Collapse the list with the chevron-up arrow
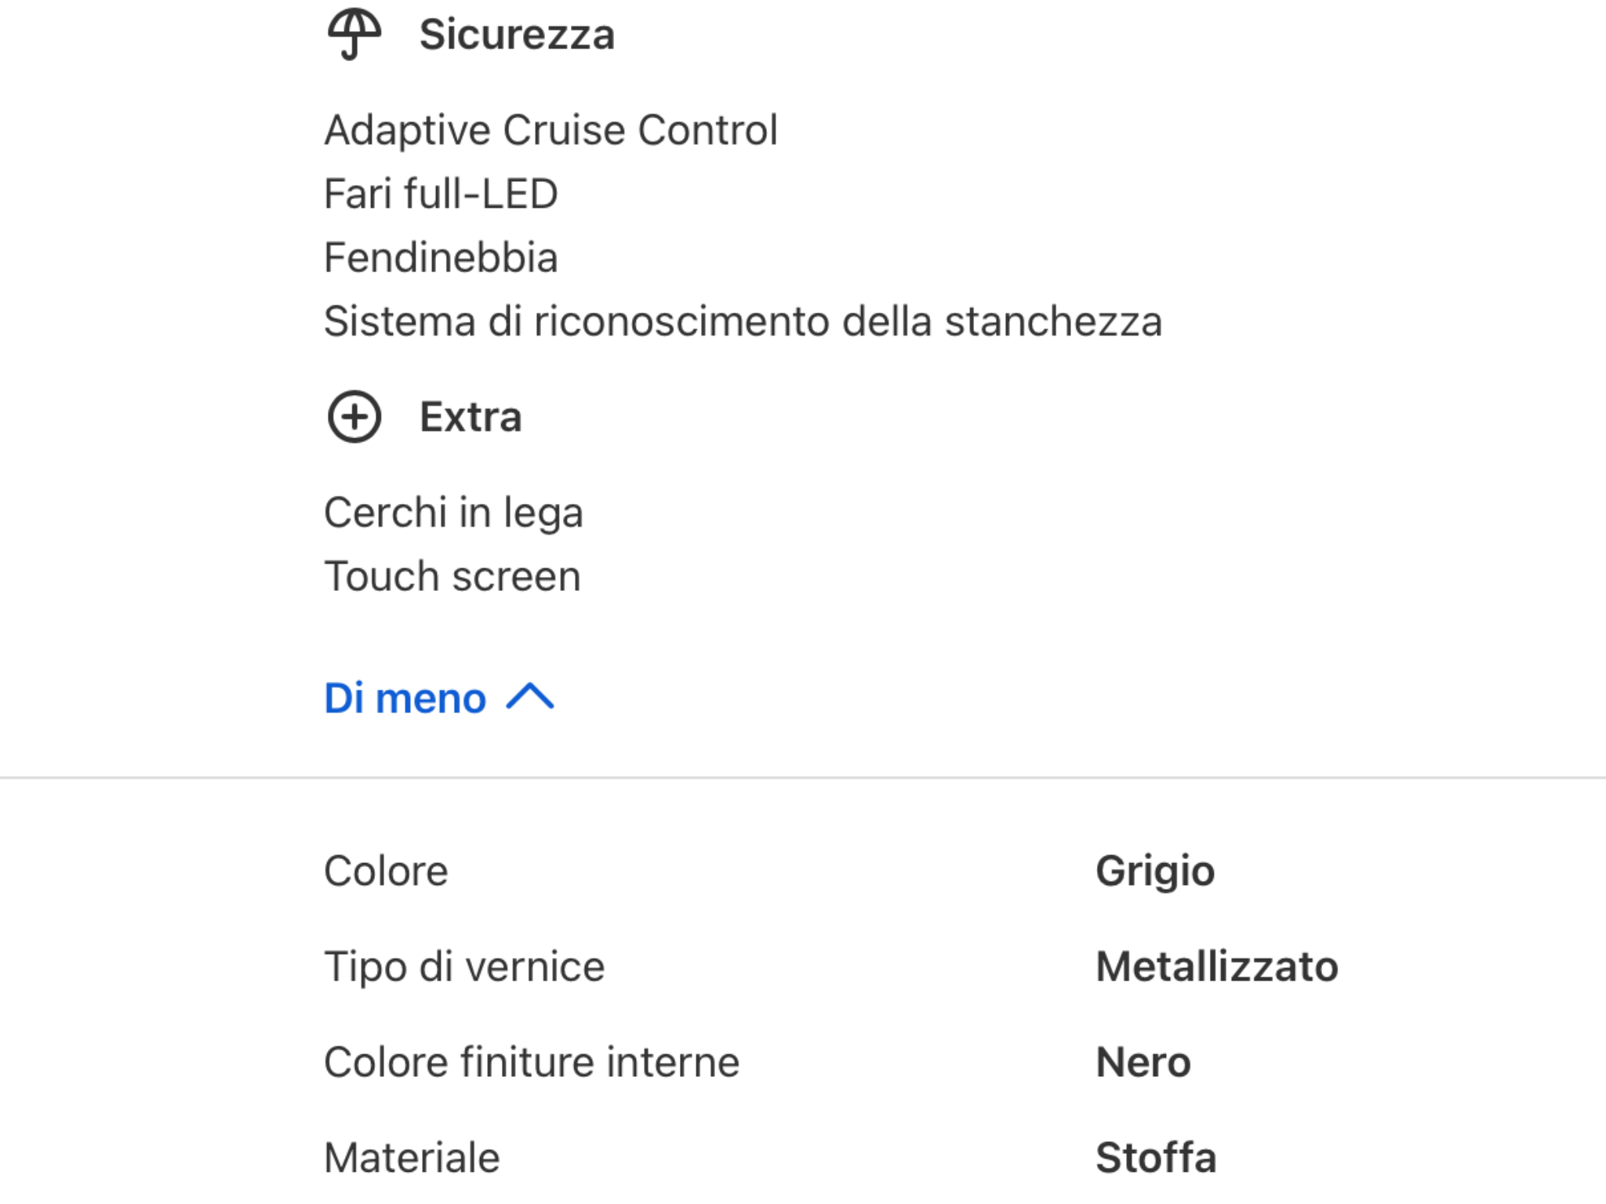Viewport: 1606px width, 1204px height. point(530,697)
